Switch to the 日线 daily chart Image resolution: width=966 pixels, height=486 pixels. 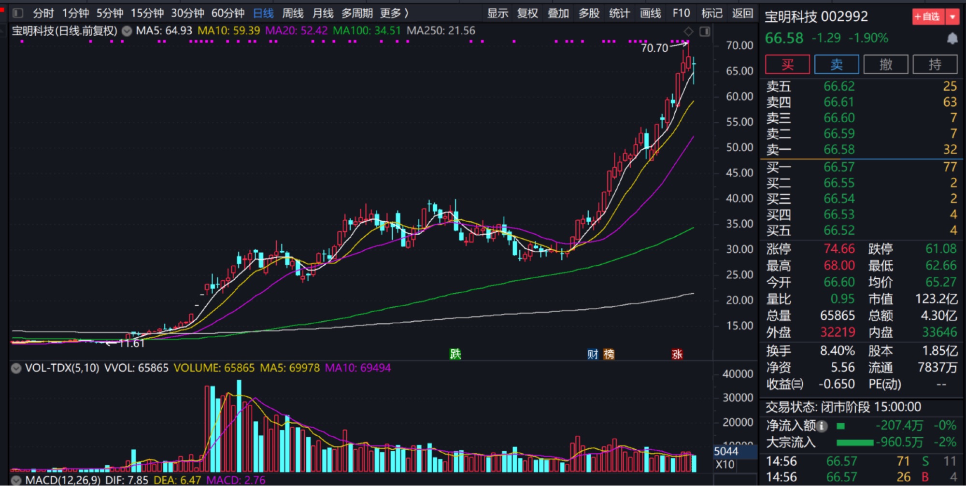pos(263,13)
